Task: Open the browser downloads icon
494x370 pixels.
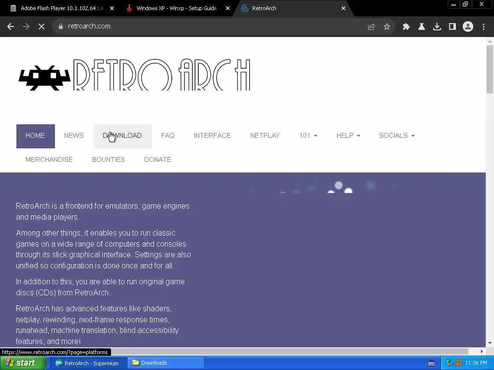Action: 437,27
